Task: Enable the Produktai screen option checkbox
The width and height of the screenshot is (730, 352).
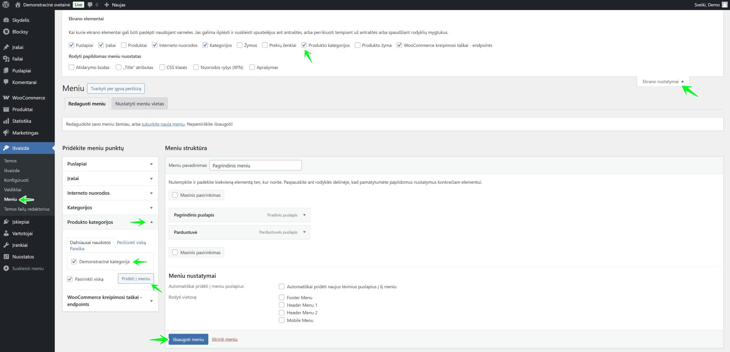Action: (x=124, y=45)
